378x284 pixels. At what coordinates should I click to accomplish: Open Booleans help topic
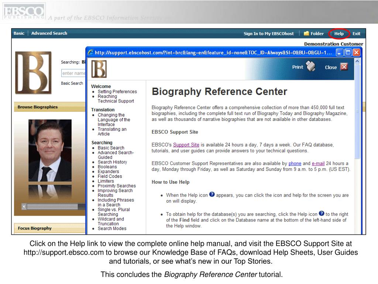(107, 167)
